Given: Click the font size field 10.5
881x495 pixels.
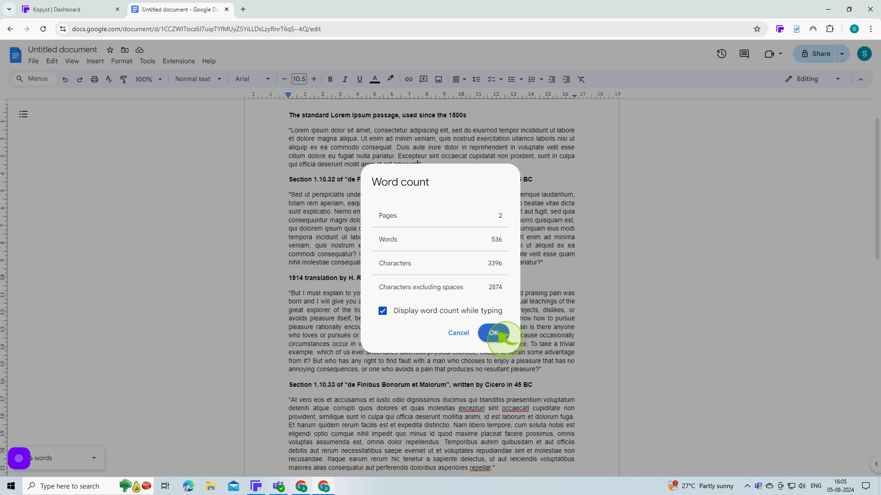Looking at the screenshot, I should [299, 79].
